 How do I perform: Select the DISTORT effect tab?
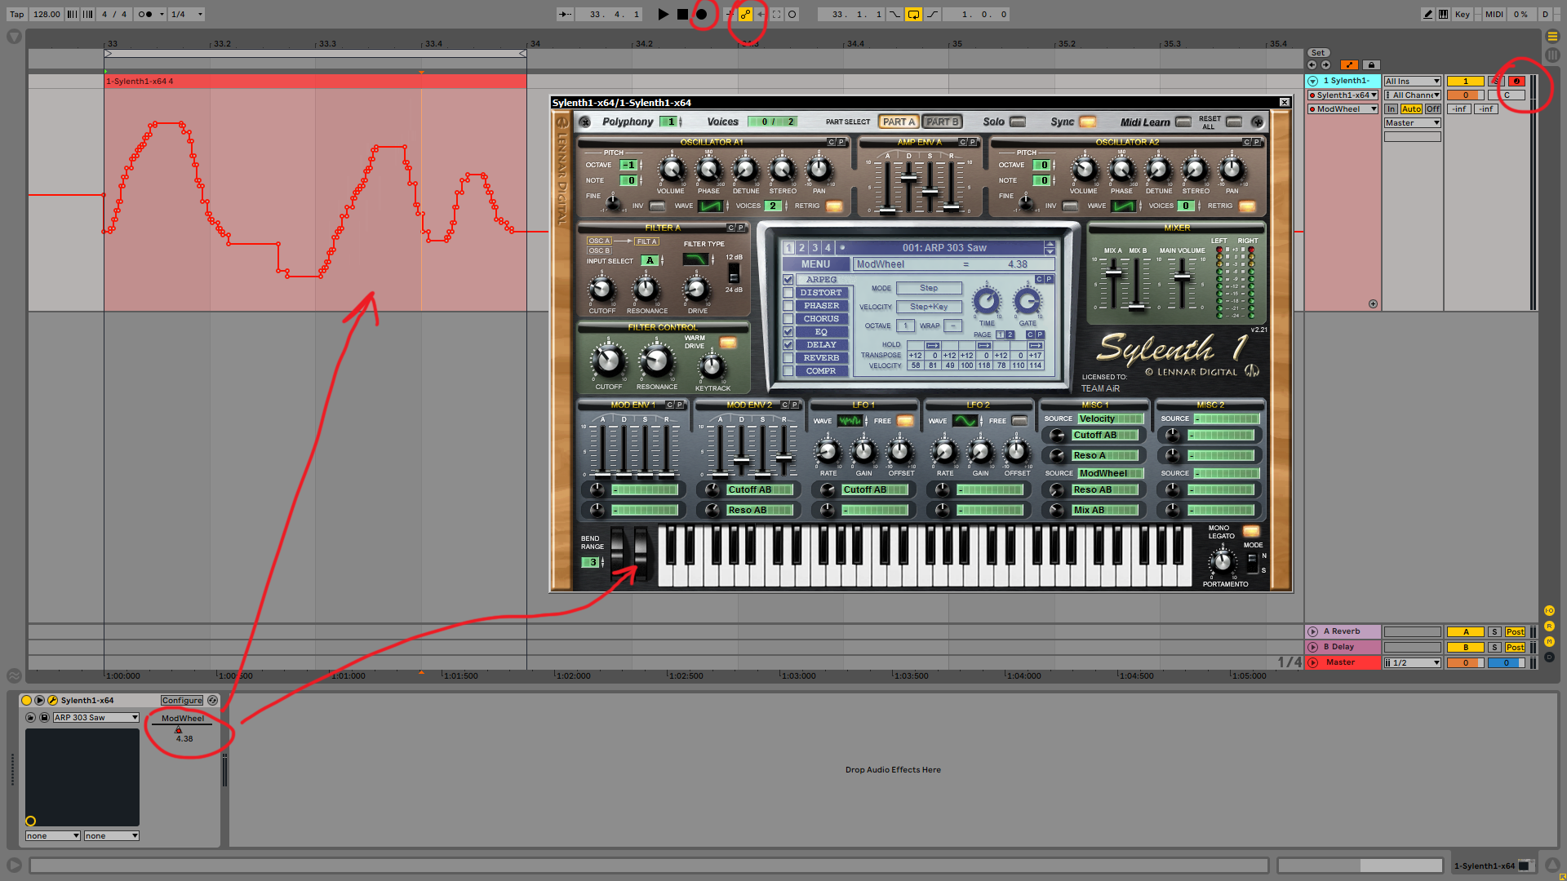click(x=821, y=292)
